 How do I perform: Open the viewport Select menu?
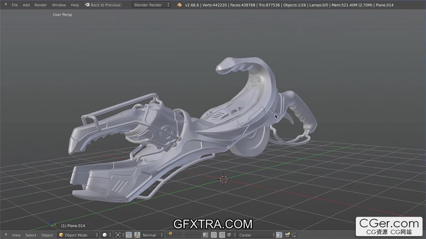tap(31, 235)
